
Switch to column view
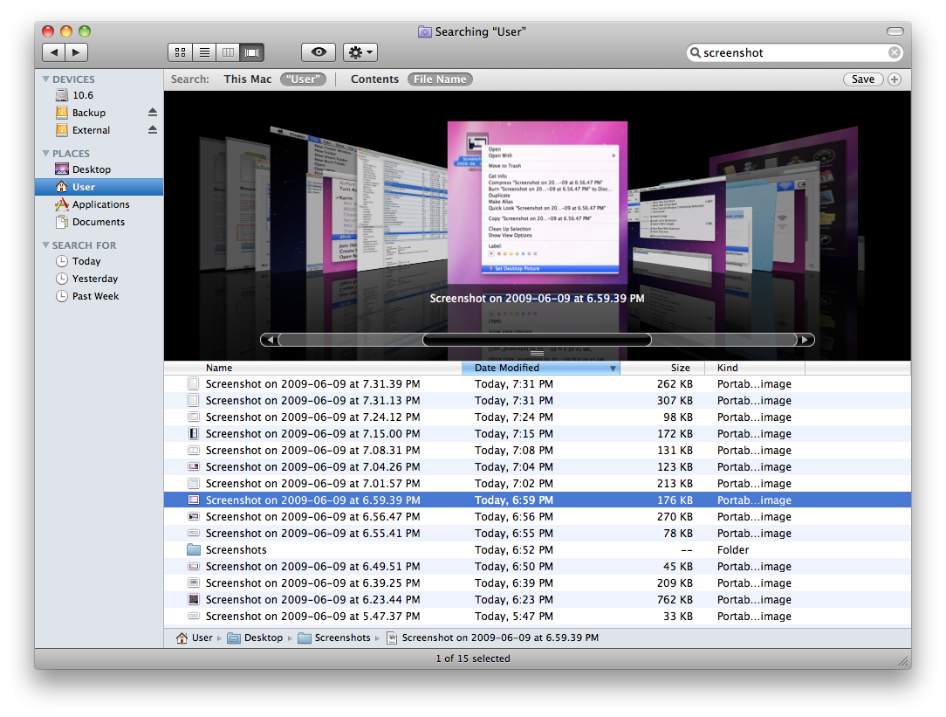tap(228, 52)
